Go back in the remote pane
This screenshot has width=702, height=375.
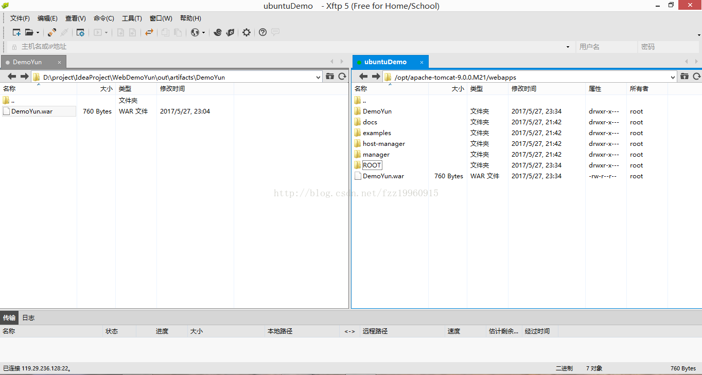[x=363, y=77]
